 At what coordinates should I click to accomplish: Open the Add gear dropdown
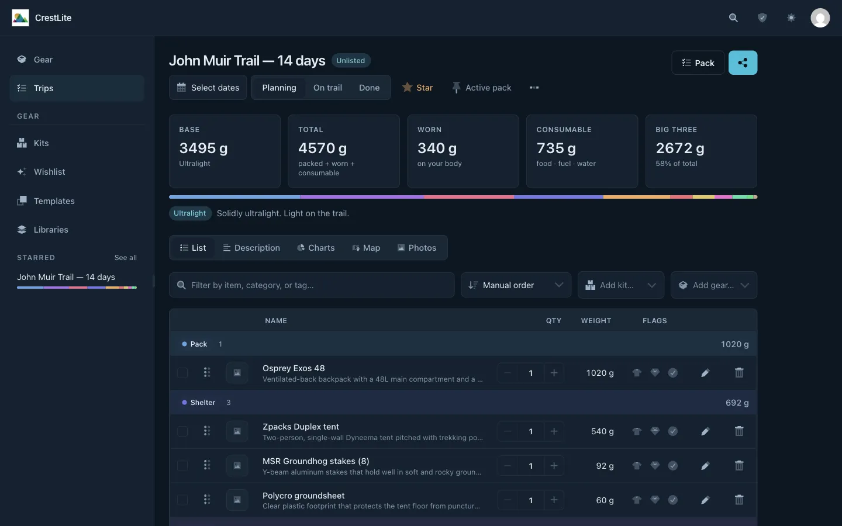(713, 285)
